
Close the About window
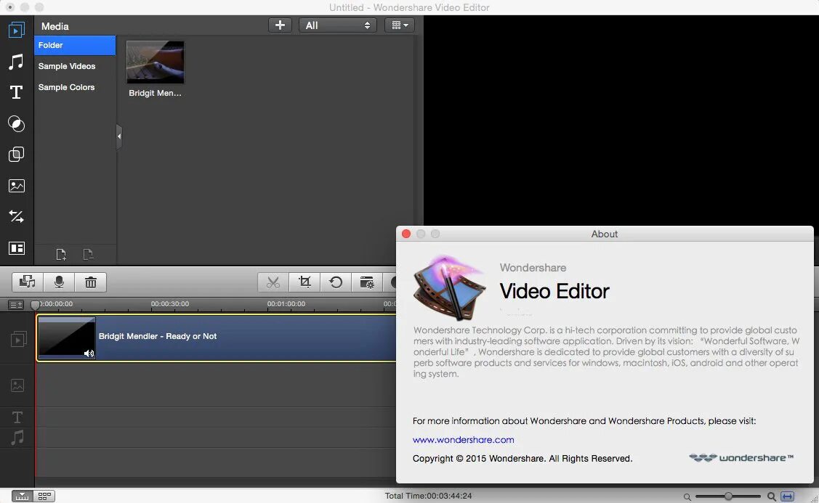click(406, 234)
